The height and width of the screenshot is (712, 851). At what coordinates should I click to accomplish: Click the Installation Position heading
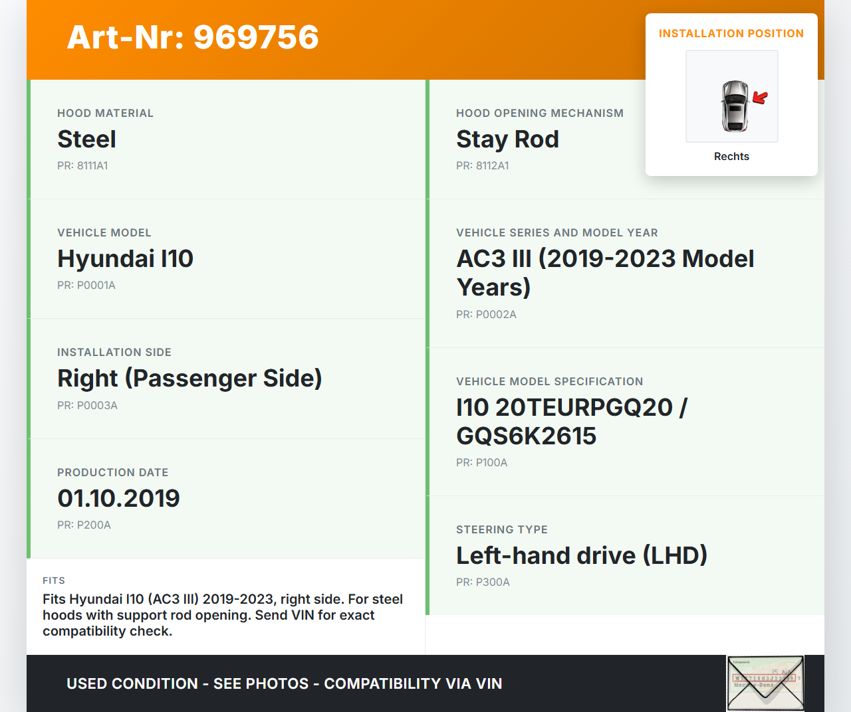731,34
